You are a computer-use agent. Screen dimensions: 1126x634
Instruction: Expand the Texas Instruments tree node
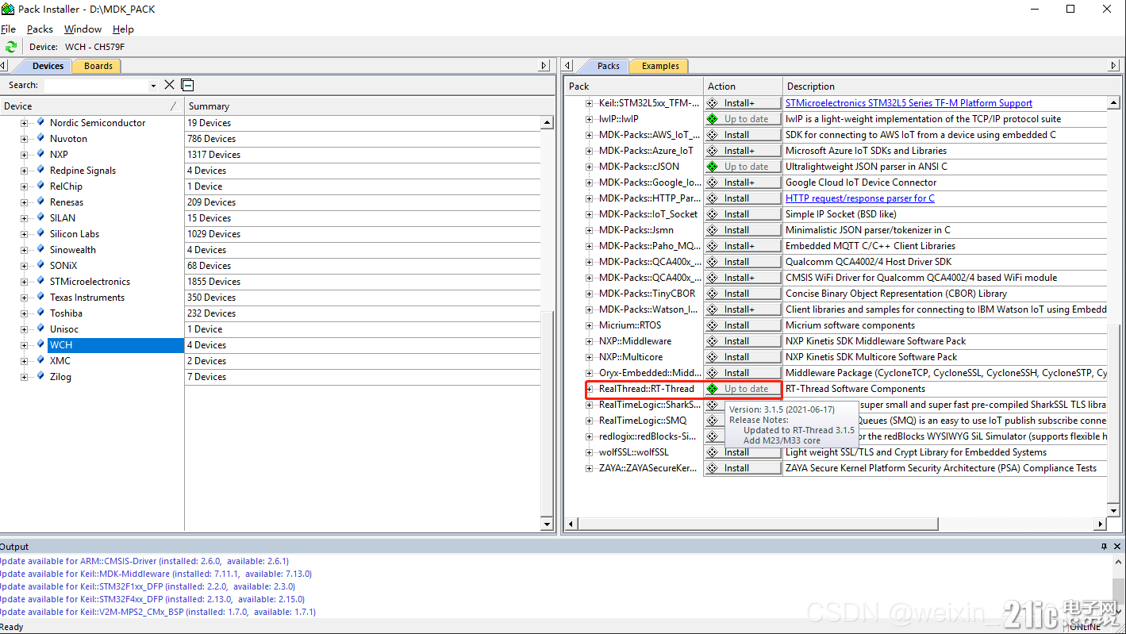[24, 298]
